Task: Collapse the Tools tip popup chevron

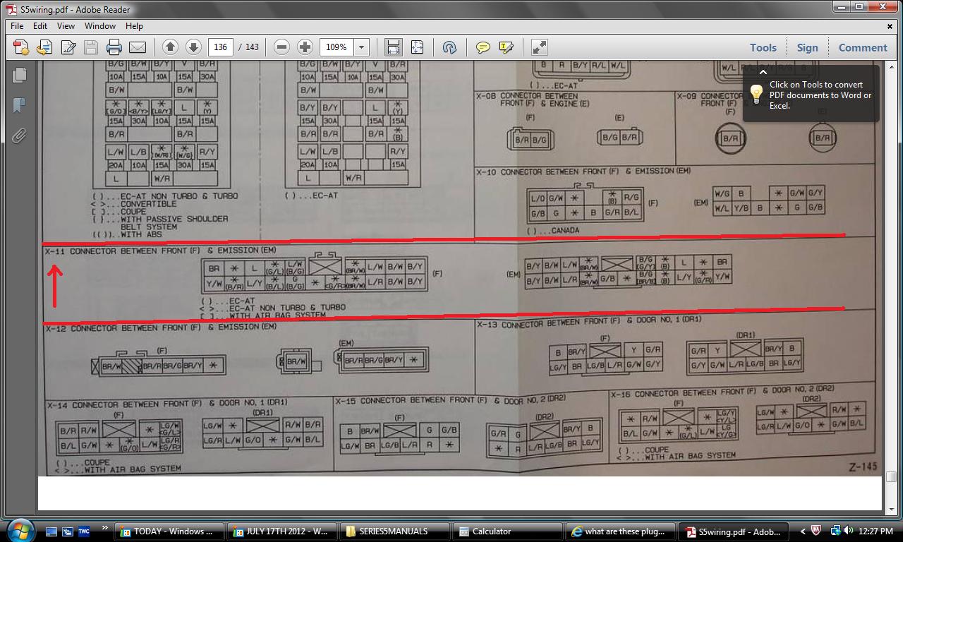Action: (763, 72)
